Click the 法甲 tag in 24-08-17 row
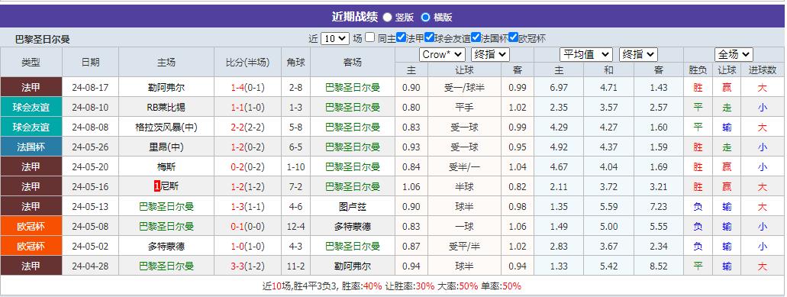The width and height of the screenshot is (787, 297). click(x=31, y=87)
